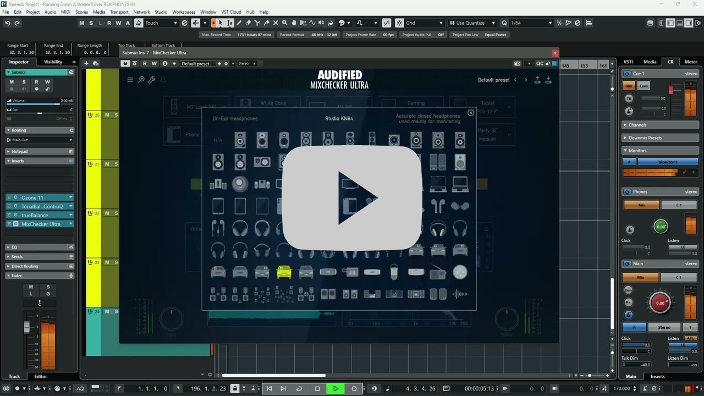Click the Stop button in the transport bar
This screenshot has width=704, height=396.
point(317,388)
